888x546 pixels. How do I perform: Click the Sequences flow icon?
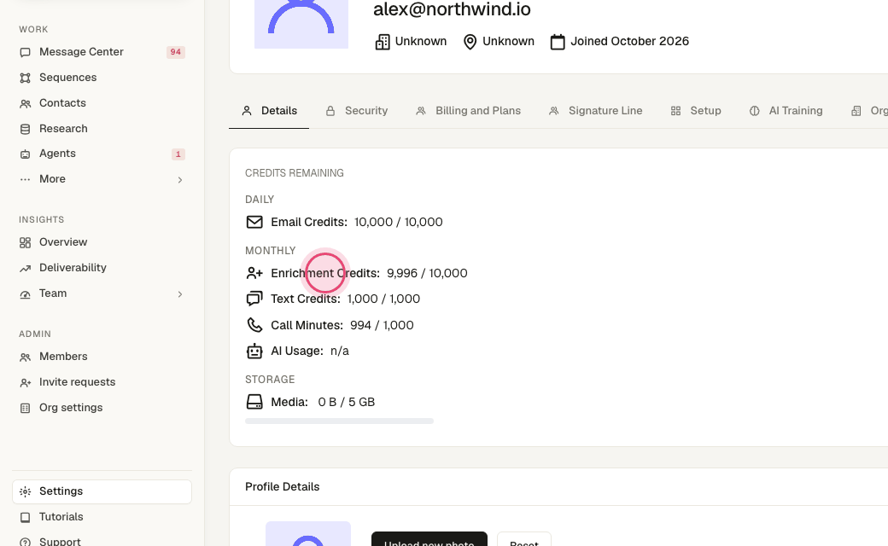click(x=25, y=78)
